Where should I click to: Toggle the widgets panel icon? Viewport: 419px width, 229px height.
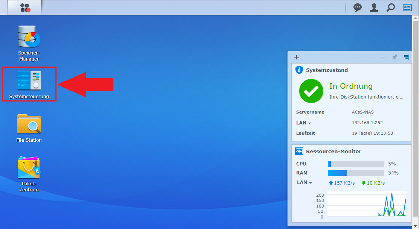(x=407, y=8)
